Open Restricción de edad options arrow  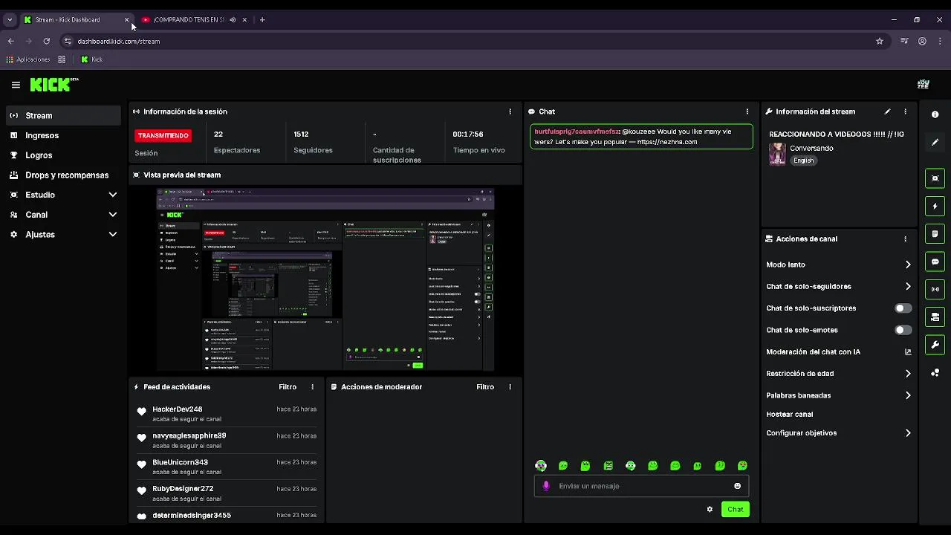pyautogui.click(x=907, y=374)
